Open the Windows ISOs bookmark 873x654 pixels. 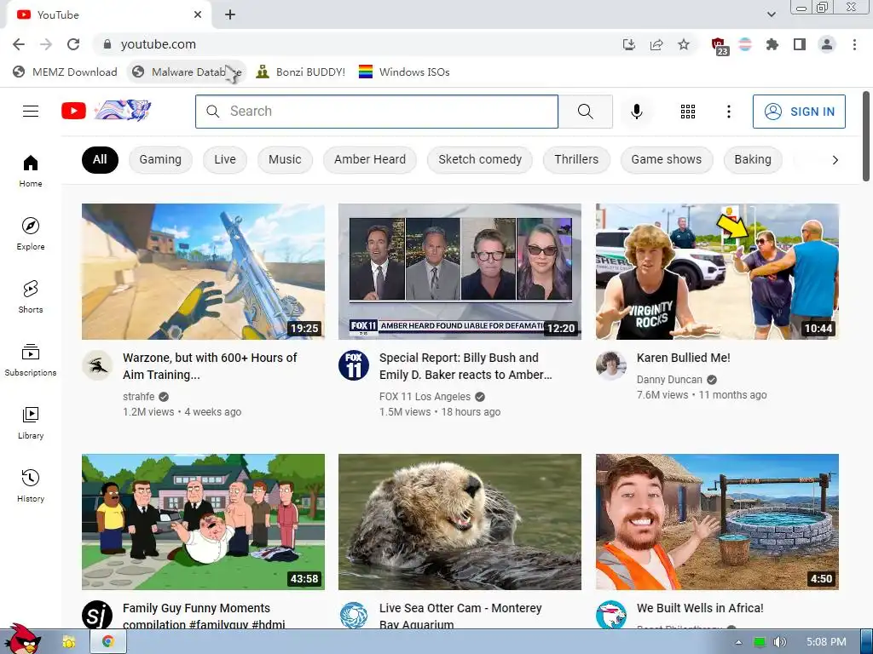pos(404,72)
